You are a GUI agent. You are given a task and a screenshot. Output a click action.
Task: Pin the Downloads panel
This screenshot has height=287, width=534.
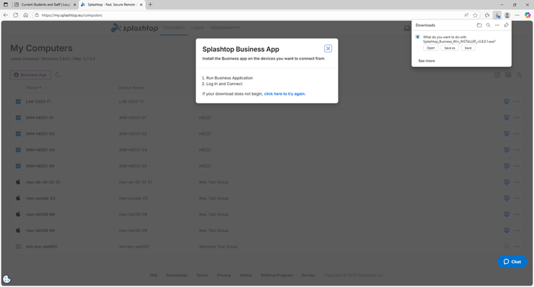click(506, 25)
